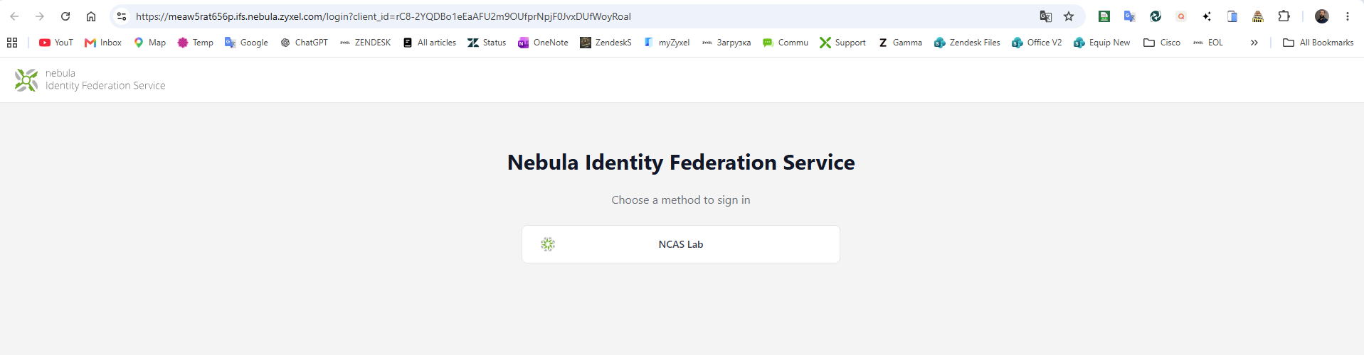Open the Cisco bookmarks folder
This screenshot has width=1364, height=355.
point(1161,43)
